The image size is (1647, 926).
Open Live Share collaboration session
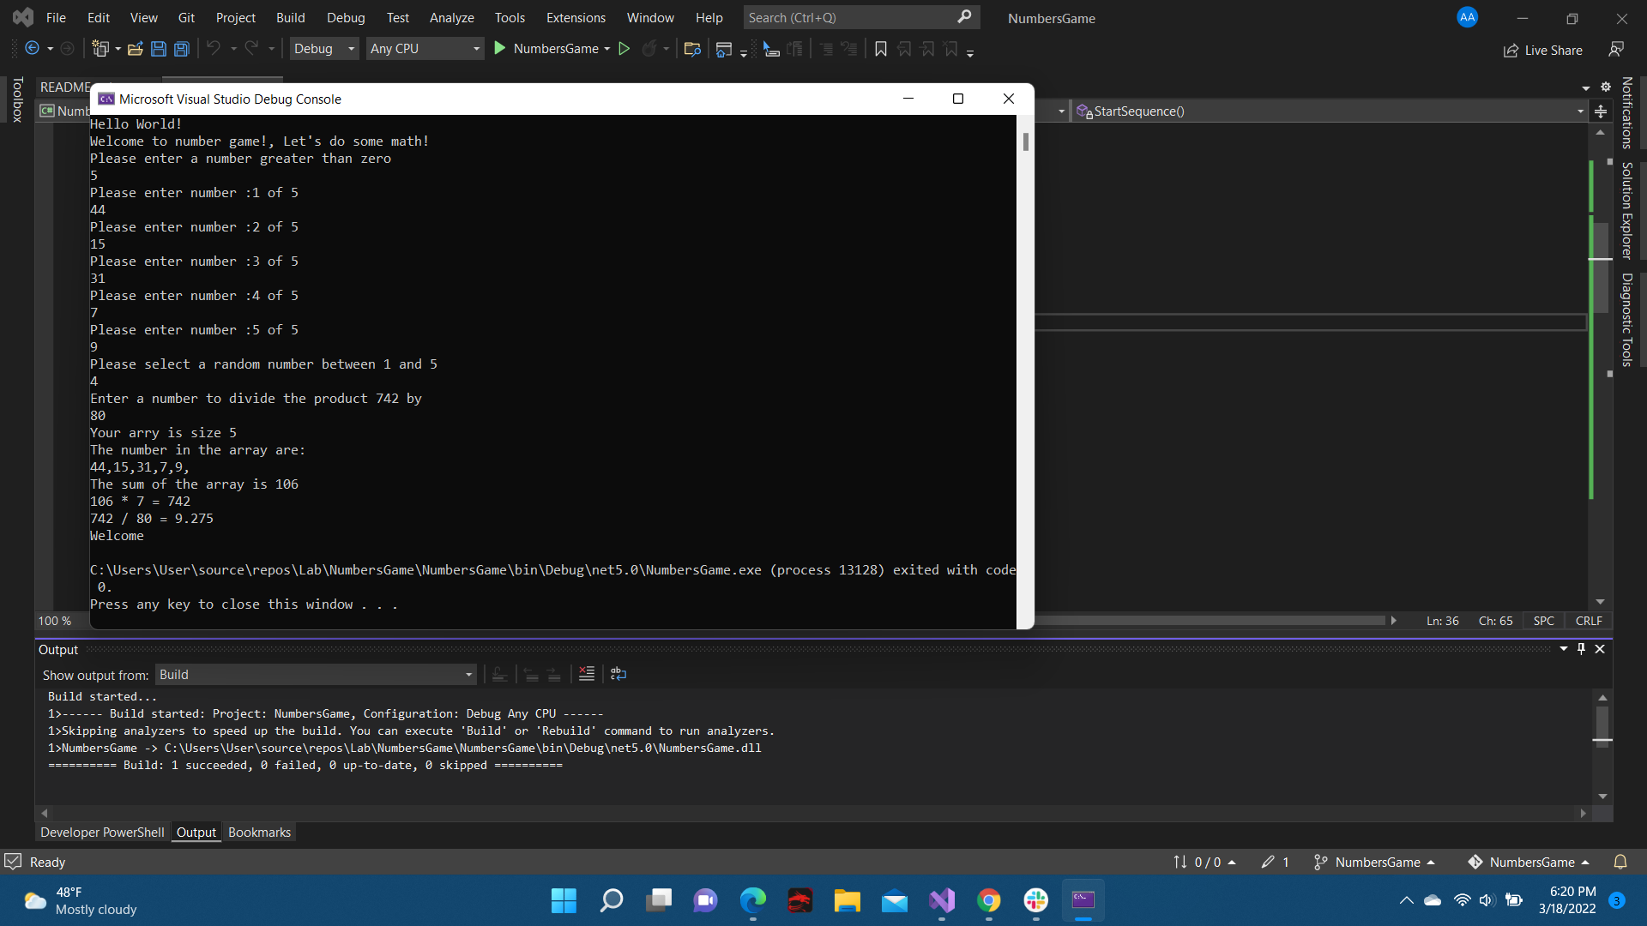click(1542, 50)
